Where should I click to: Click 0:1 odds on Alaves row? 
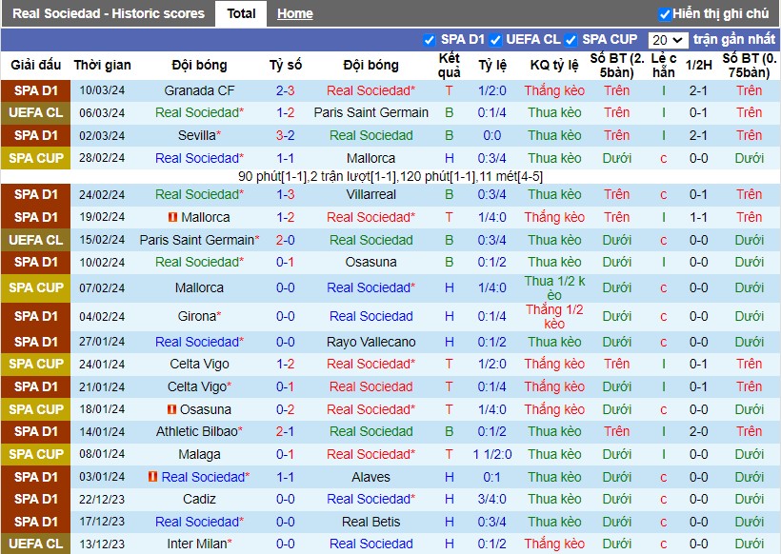(492, 477)
